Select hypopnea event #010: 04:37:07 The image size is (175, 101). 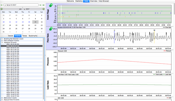(22, 60)
